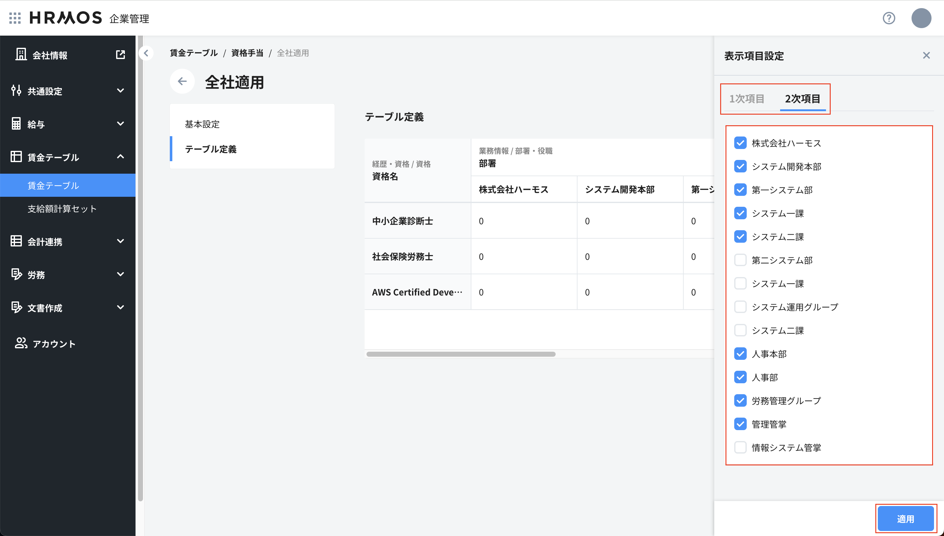Switch to the 1次項目 tab
This screenshot has height=536, width=944.
pos(746,98)
